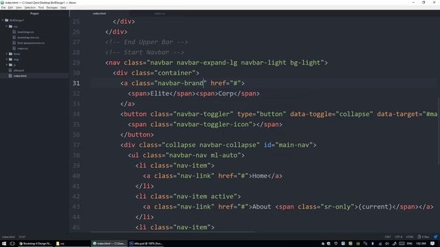Click the horizontal editor scrollbar

coord(173,232)
